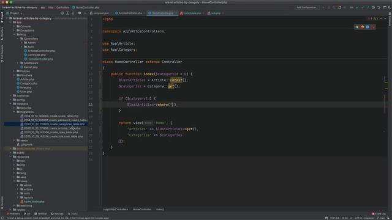The image size is (392, 220).
Task: Select create_categories_table.php migration file
Action: [x=54, y=124]
